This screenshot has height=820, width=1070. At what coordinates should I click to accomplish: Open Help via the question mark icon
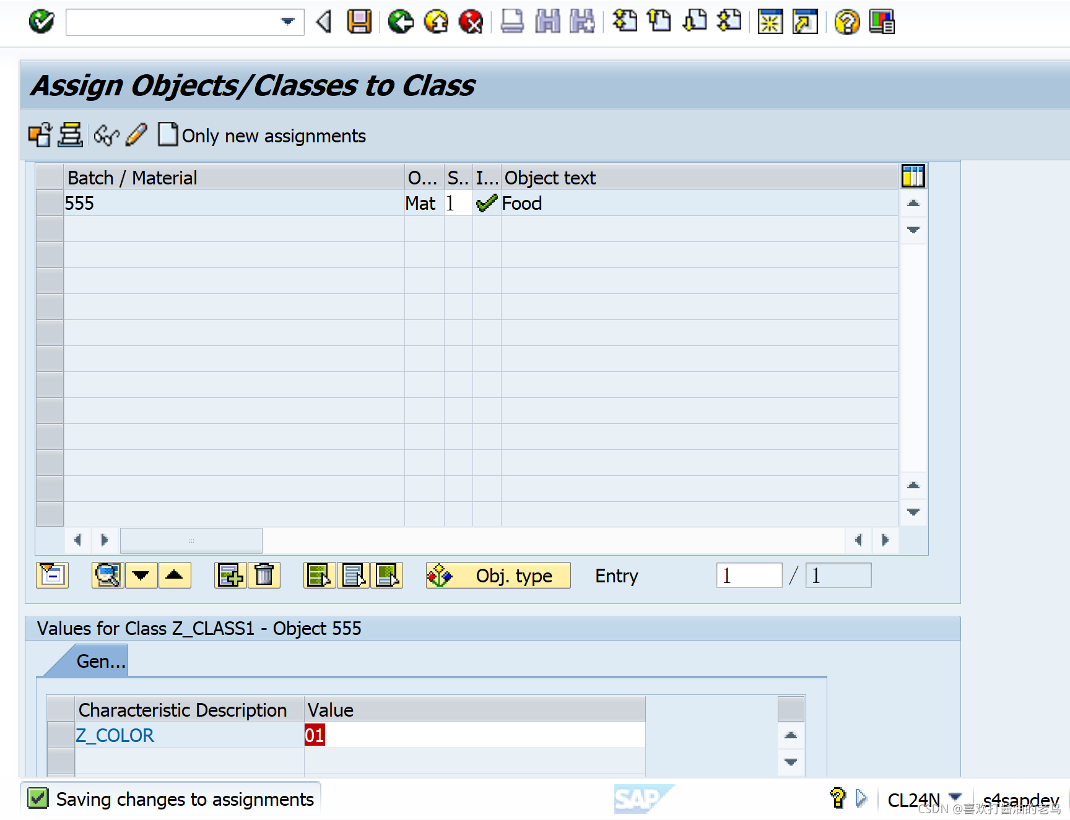click(846, 22)
